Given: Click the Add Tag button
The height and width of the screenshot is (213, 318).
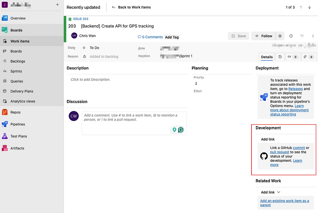Looking at the screenshot, I should 172,37.
